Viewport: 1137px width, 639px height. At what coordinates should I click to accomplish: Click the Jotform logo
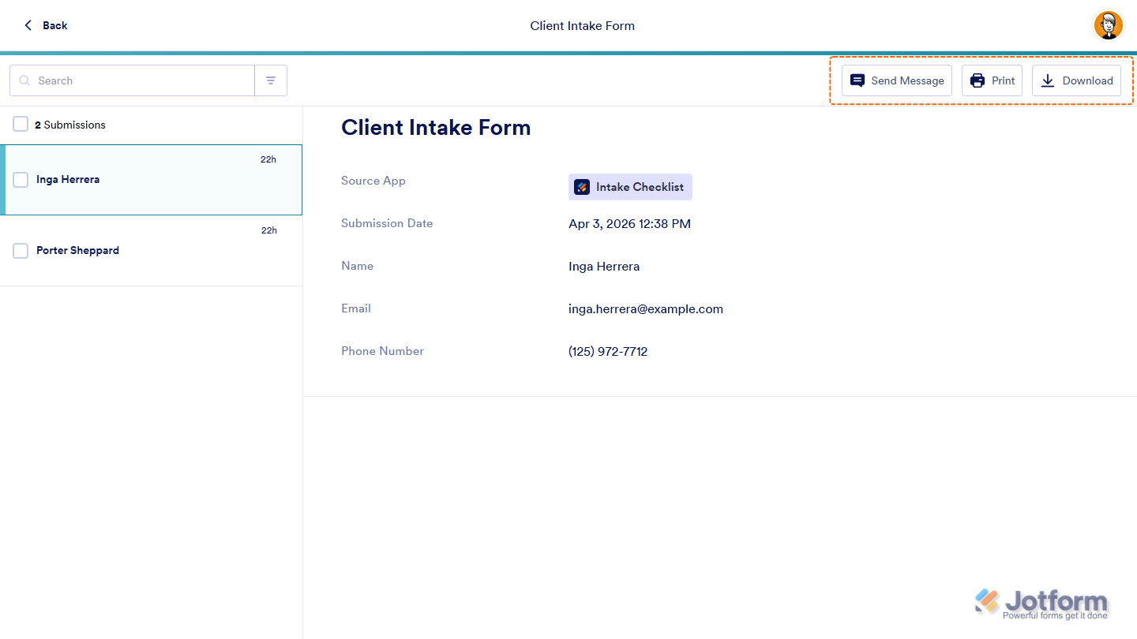[1042, 602]
